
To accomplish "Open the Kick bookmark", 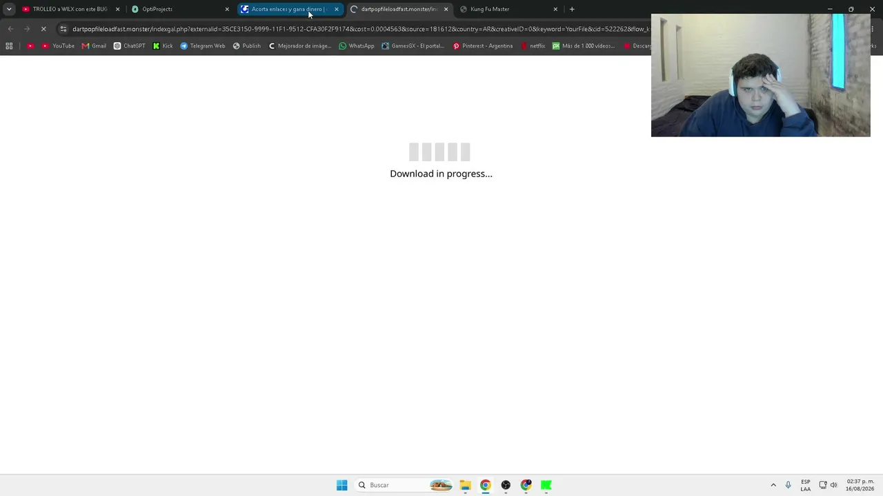I will click(x=163, y=46).
